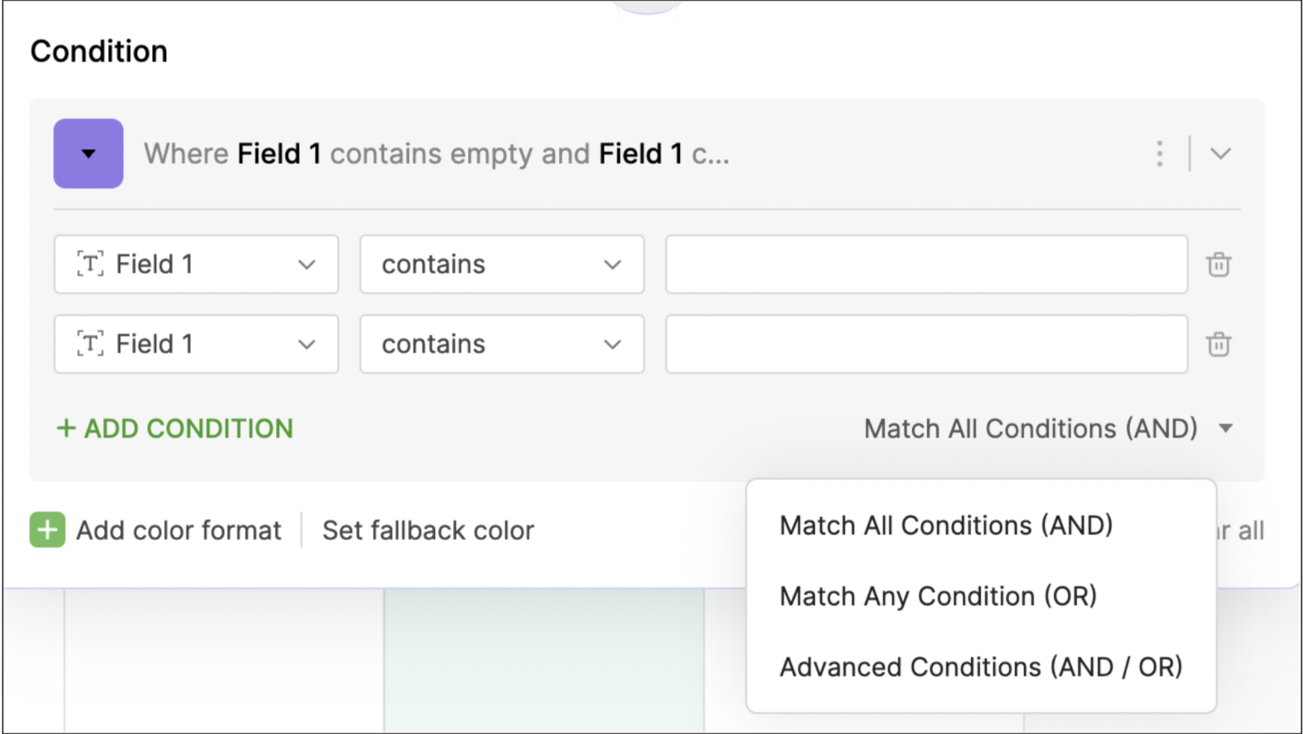1303x734 pixels.
Task: Click the text type icon in second field
Action: point(90,344)
